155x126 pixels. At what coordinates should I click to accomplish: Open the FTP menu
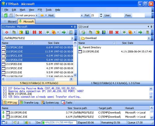point(40,10)
